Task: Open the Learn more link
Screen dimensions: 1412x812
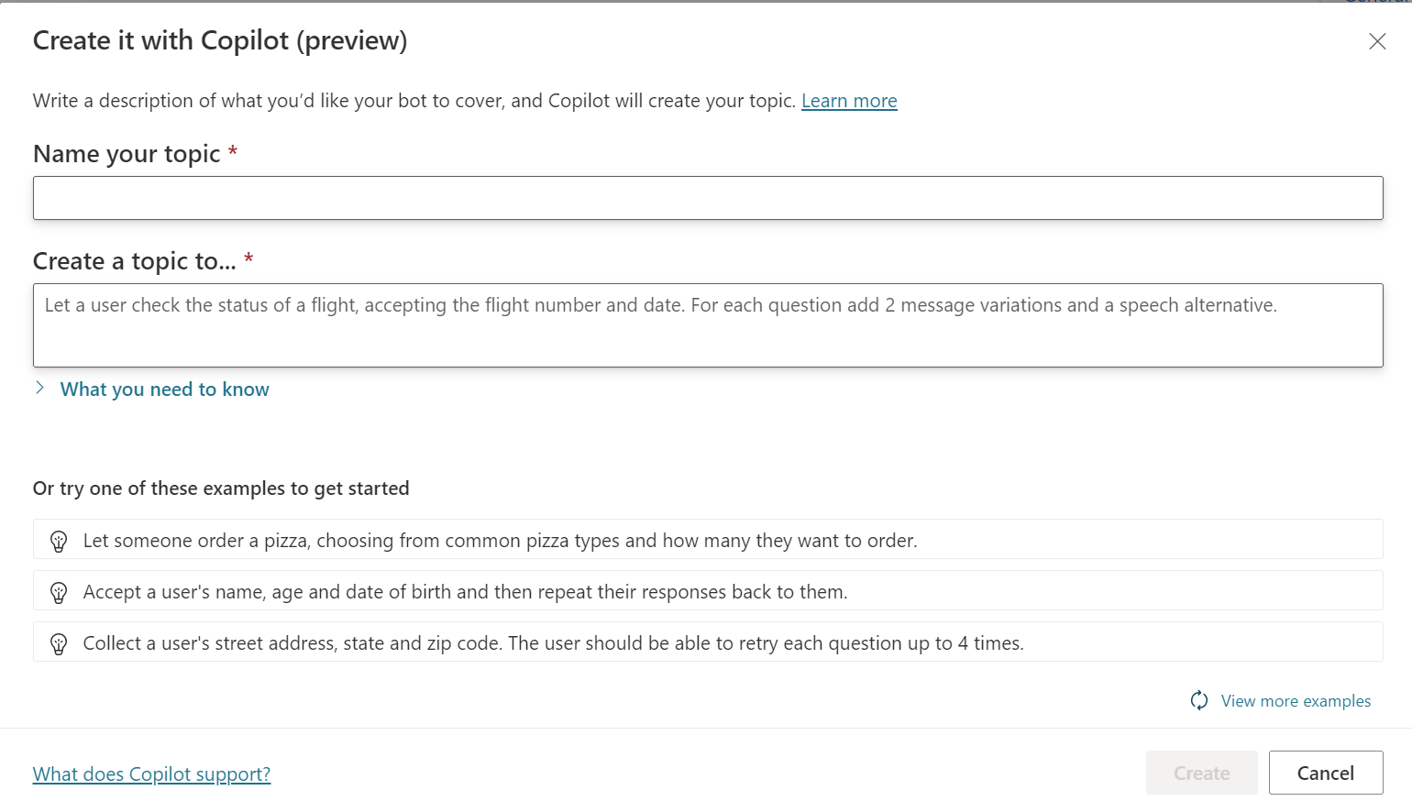Action: click(849, 101)
